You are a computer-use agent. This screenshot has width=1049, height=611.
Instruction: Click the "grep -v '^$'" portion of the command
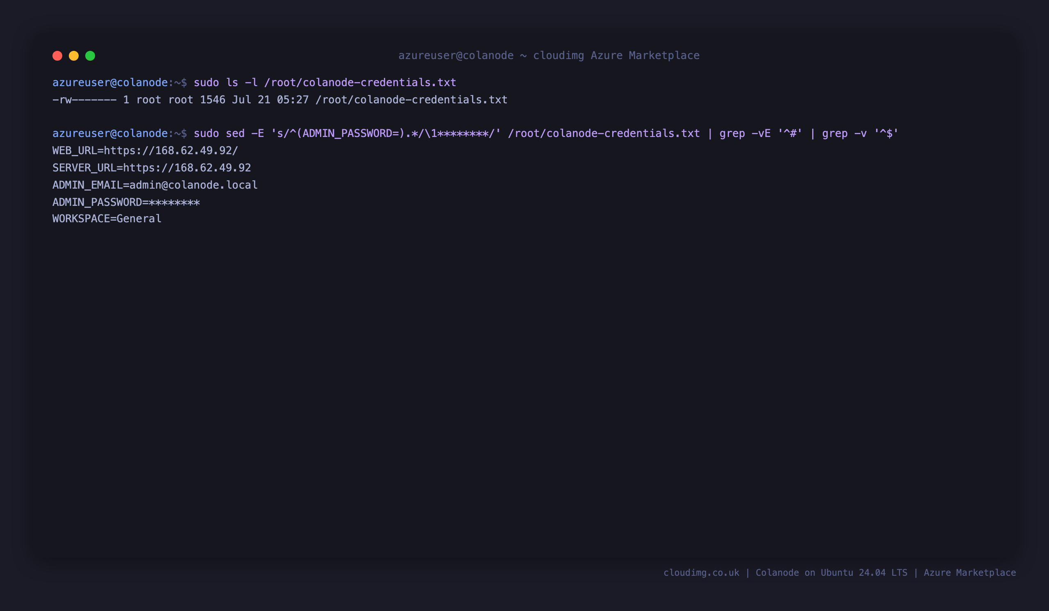pyautogui.click(x=860, y=133)
